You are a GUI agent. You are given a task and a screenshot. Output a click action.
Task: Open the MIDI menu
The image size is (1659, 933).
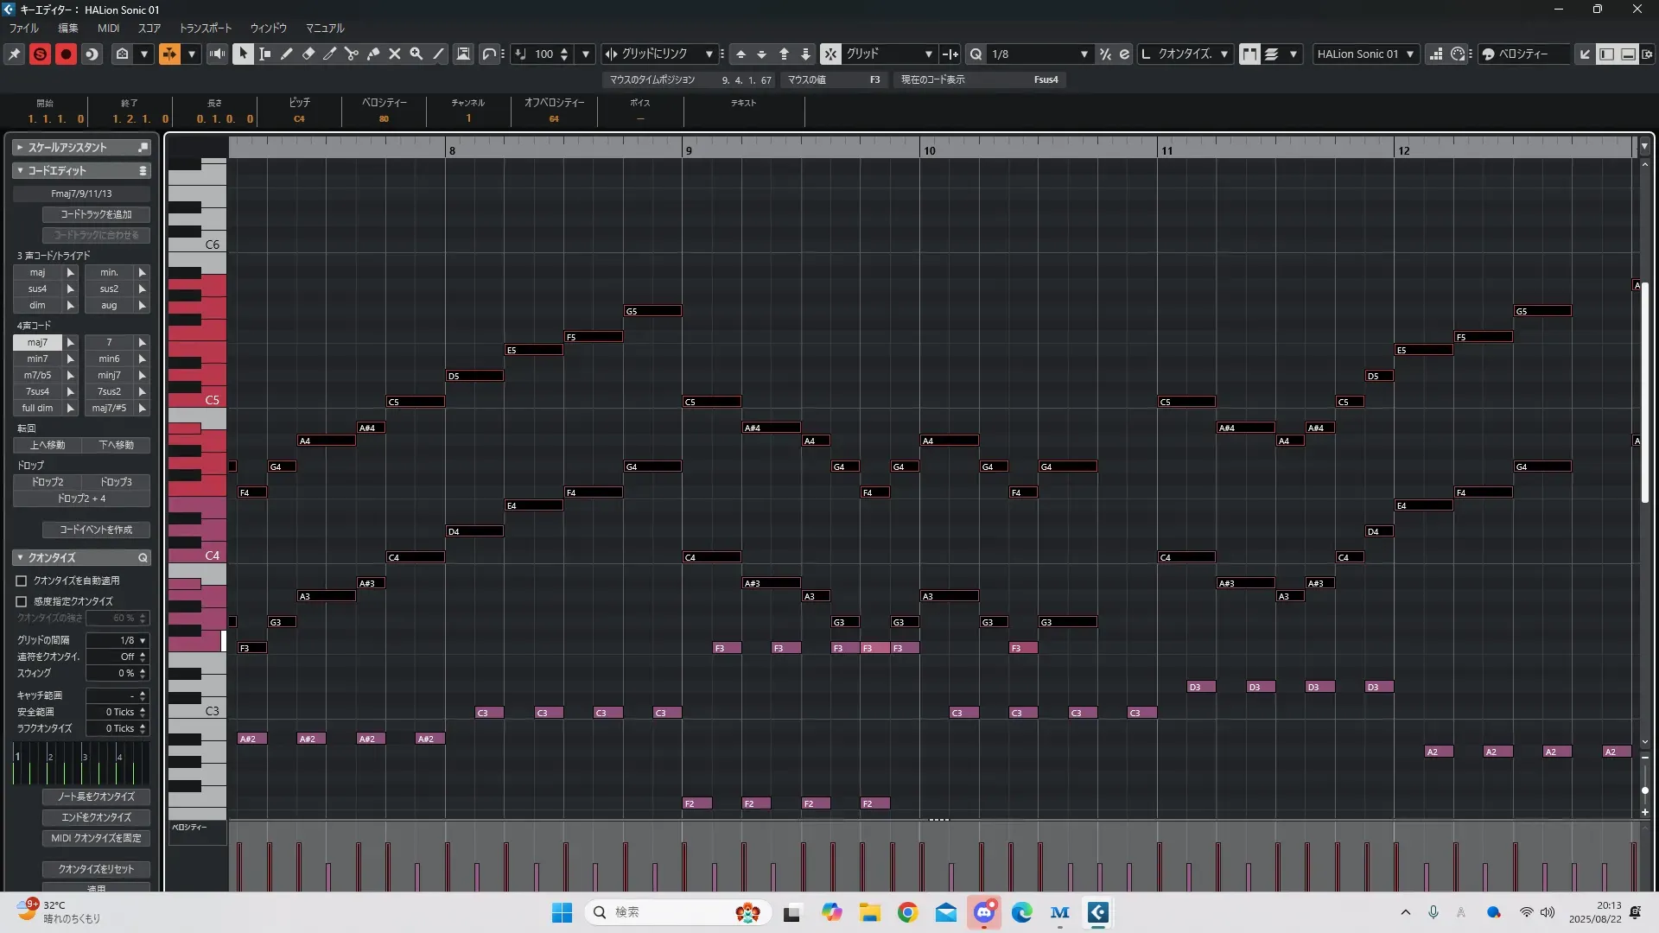pyautogui.click(x=108, y=29)
